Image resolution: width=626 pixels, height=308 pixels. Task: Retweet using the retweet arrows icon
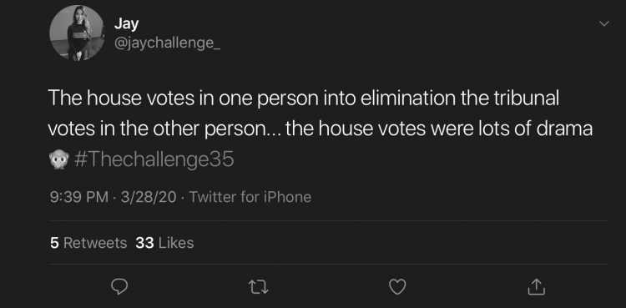258,287
